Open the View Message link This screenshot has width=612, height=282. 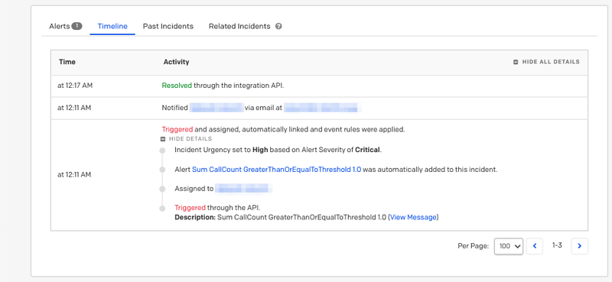(x=413, y=217)
